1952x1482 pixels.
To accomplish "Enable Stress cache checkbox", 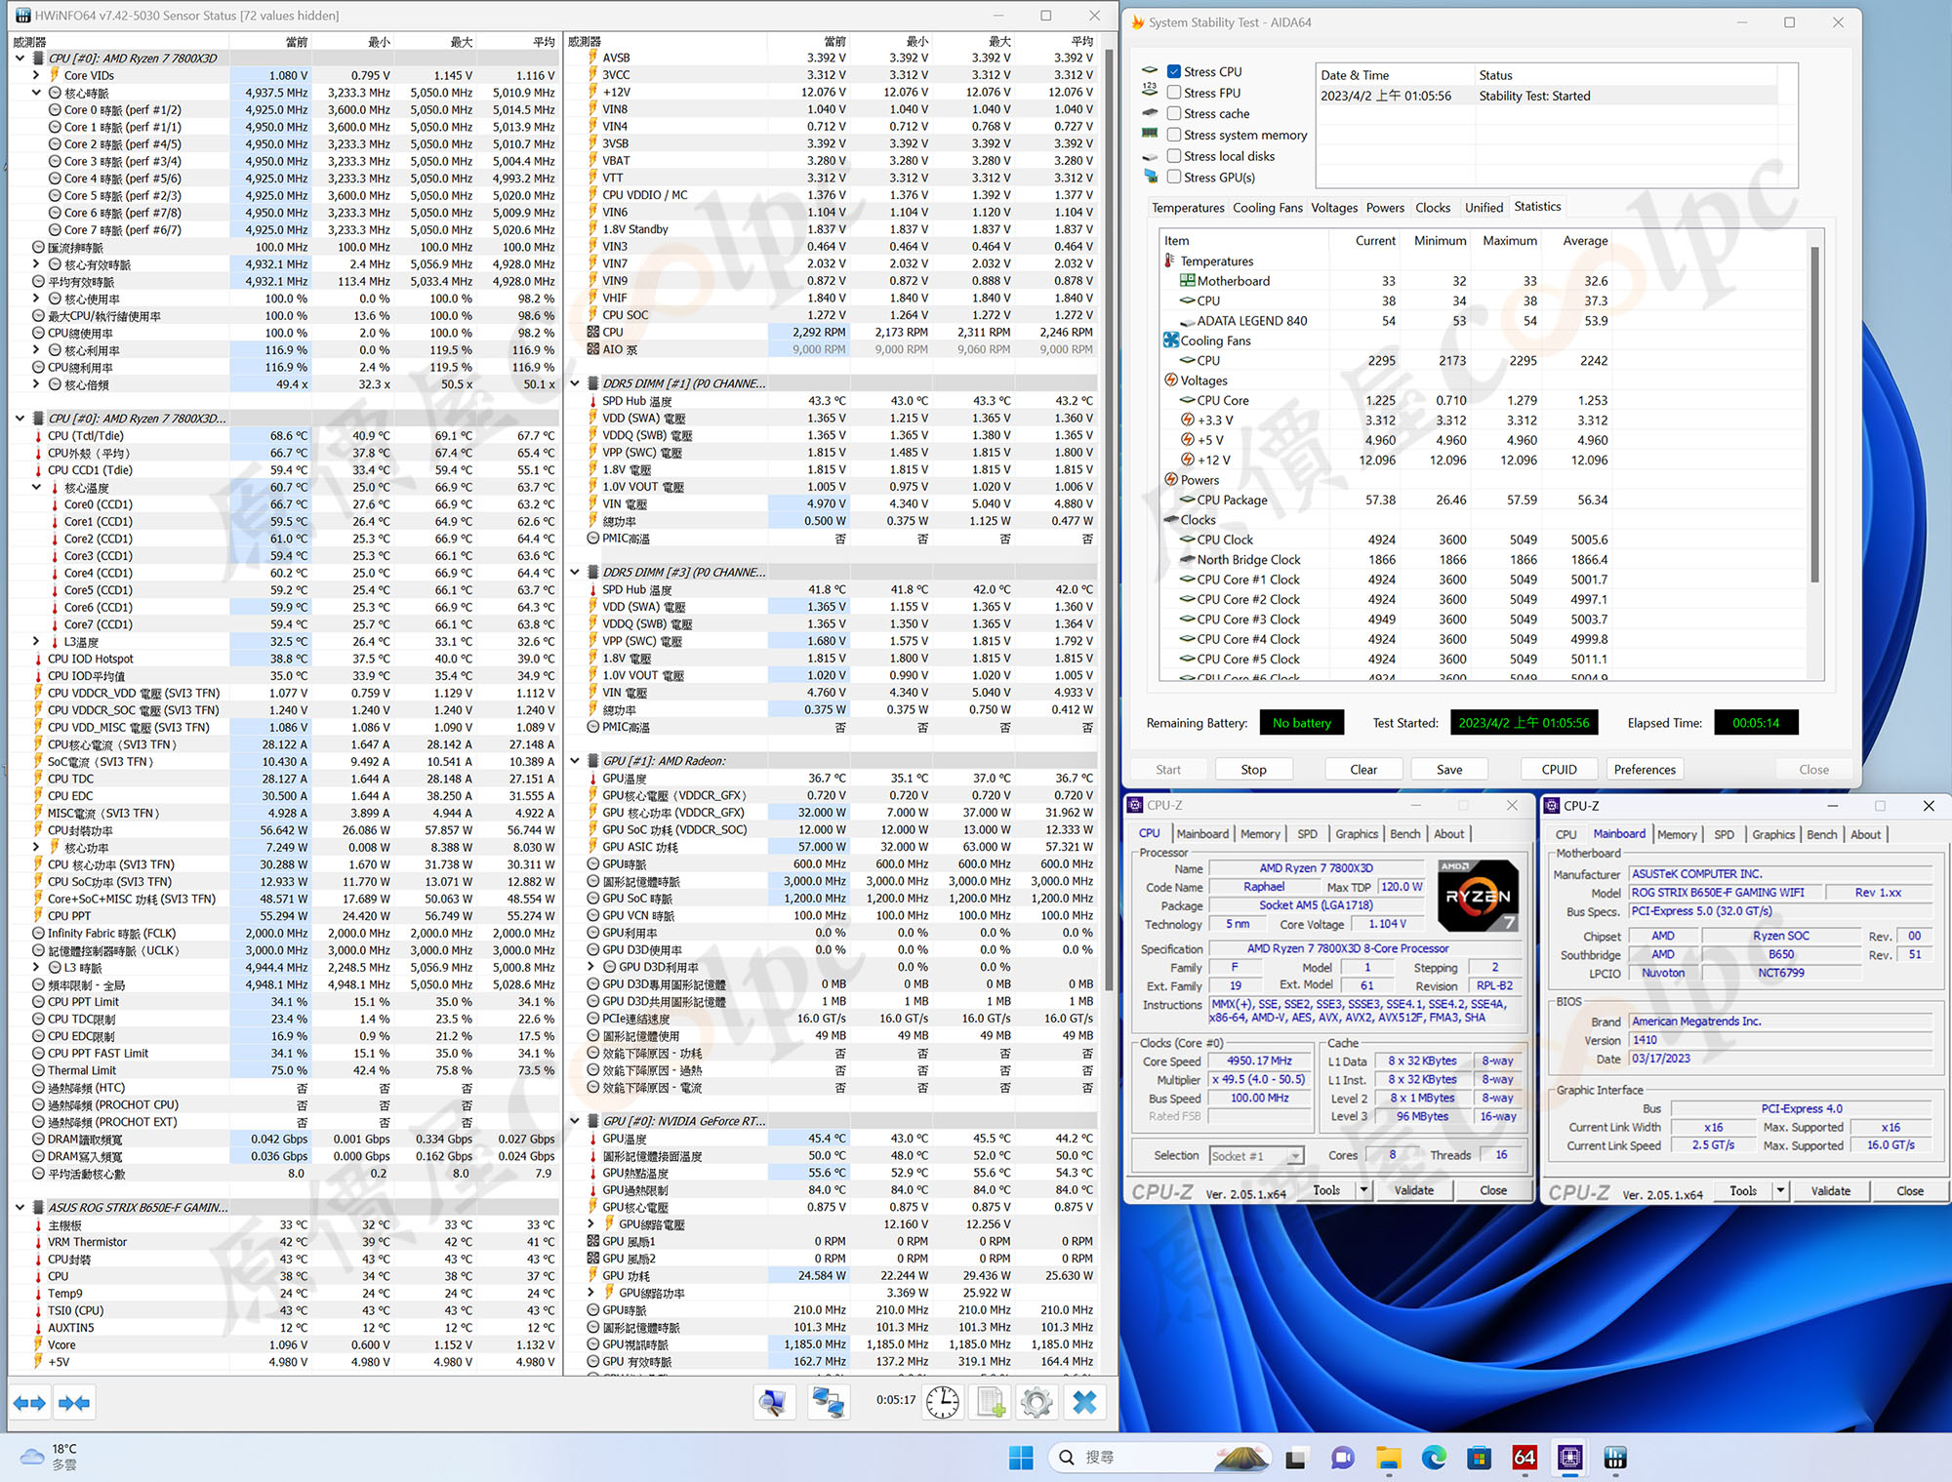I will pos(1174,113).
